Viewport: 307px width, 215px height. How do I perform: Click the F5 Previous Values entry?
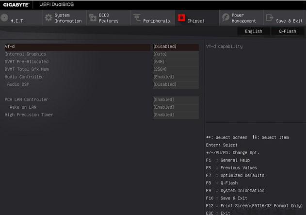(231, 168)
